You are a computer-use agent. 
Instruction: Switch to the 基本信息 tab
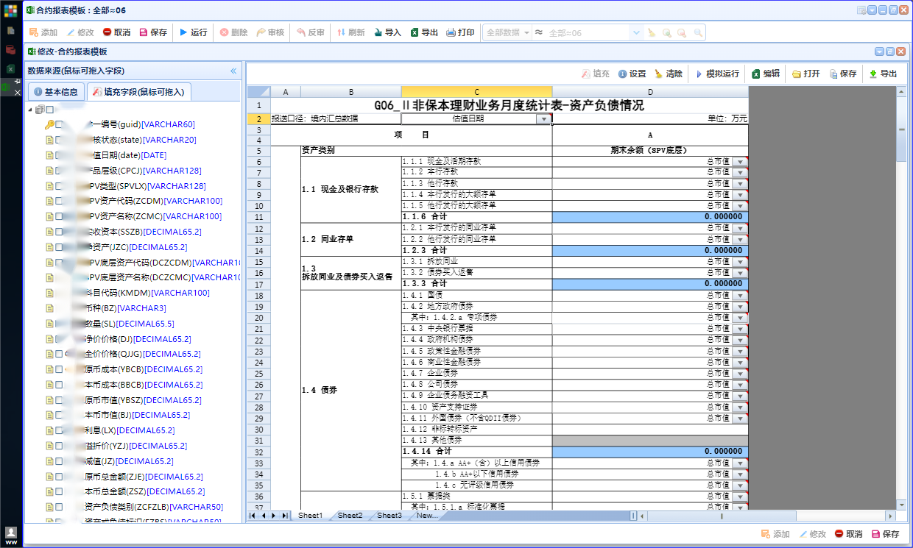click(55, 92)
